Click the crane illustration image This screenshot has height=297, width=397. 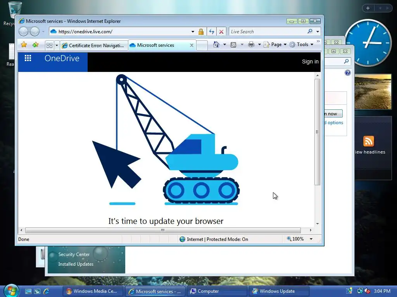tap(166, 139)
